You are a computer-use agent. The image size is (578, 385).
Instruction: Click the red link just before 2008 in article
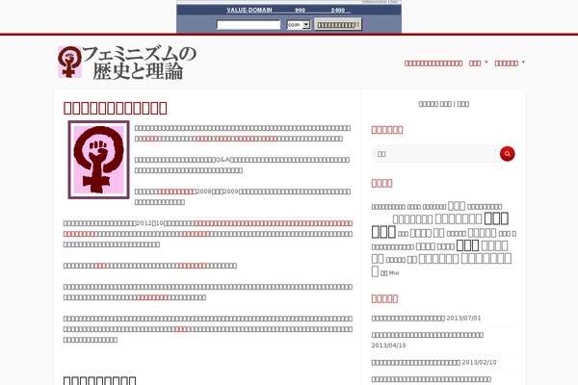(176, 192)
